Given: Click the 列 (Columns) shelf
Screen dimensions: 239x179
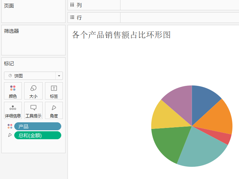Looking at the screenshot, I should (x=179, y=5).
